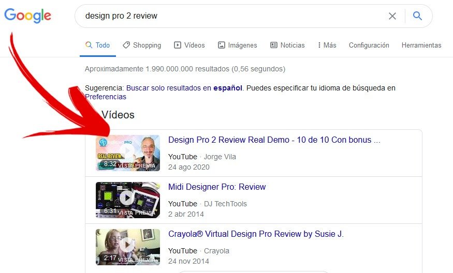
Task: Click the Vídeos section heading
Action: pos(118,115)
